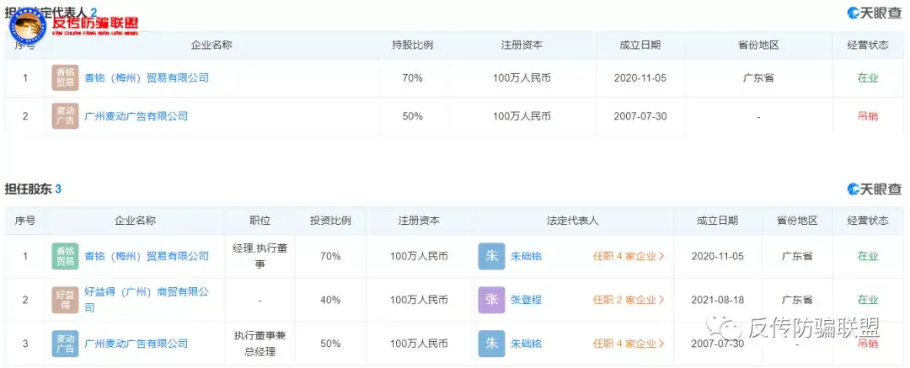Click 天眼查 logo beside 担任股东 heading
Viewport: 910px width, 368px height.
coord(874,189)
